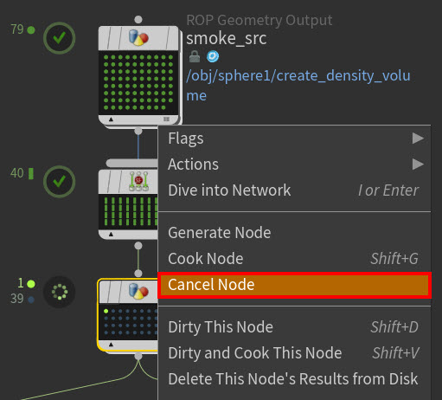Toggle the grid icon at smoke_src node's bottom right
This screenshot has width=442, height=400.
(x=166, y=119)
